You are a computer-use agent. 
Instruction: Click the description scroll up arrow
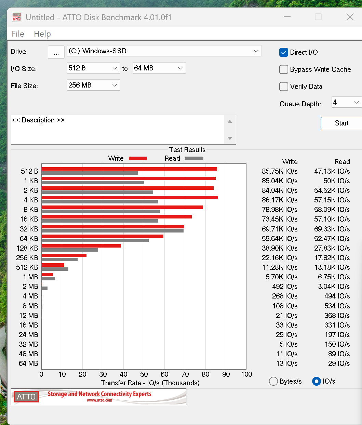point(230,122)
